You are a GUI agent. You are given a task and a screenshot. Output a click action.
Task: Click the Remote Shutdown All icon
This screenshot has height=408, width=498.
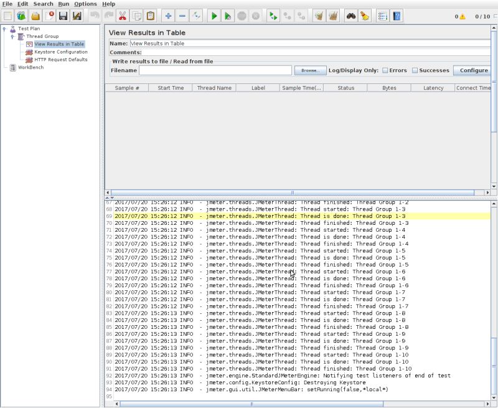click(x=301, y=16)
